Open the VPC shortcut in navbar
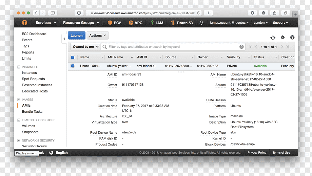312x176 pixels. point(136,23)
